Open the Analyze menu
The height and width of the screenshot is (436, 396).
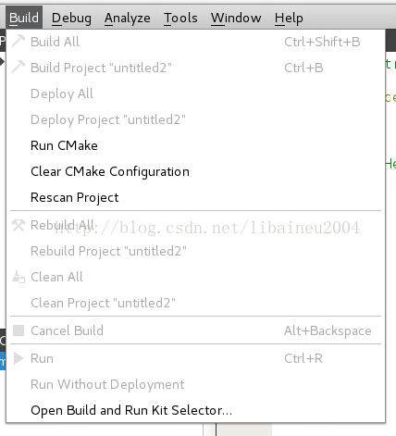[128, 18]
